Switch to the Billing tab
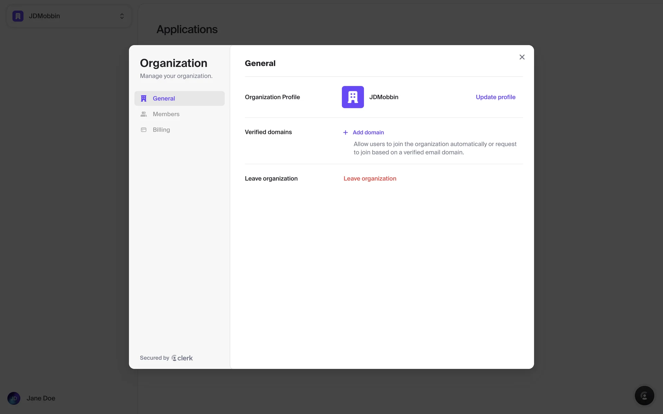Image resolution: width=663 pixels, height=414 pixels. (161, 130)
